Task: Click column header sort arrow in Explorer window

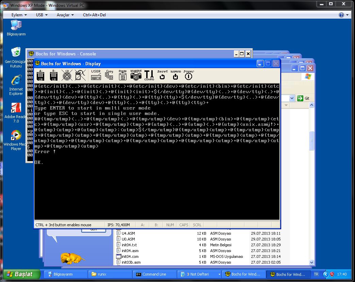Action: point(286,105)
